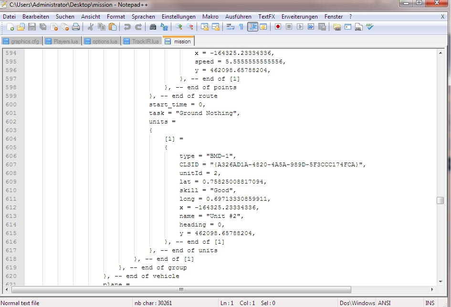Open Find with the binoculars icon
451x307 pixels.
tap(153, 27)
